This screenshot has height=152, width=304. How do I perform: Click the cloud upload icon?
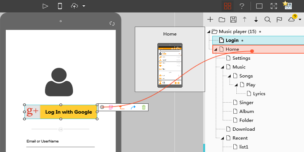pos(74,6)
